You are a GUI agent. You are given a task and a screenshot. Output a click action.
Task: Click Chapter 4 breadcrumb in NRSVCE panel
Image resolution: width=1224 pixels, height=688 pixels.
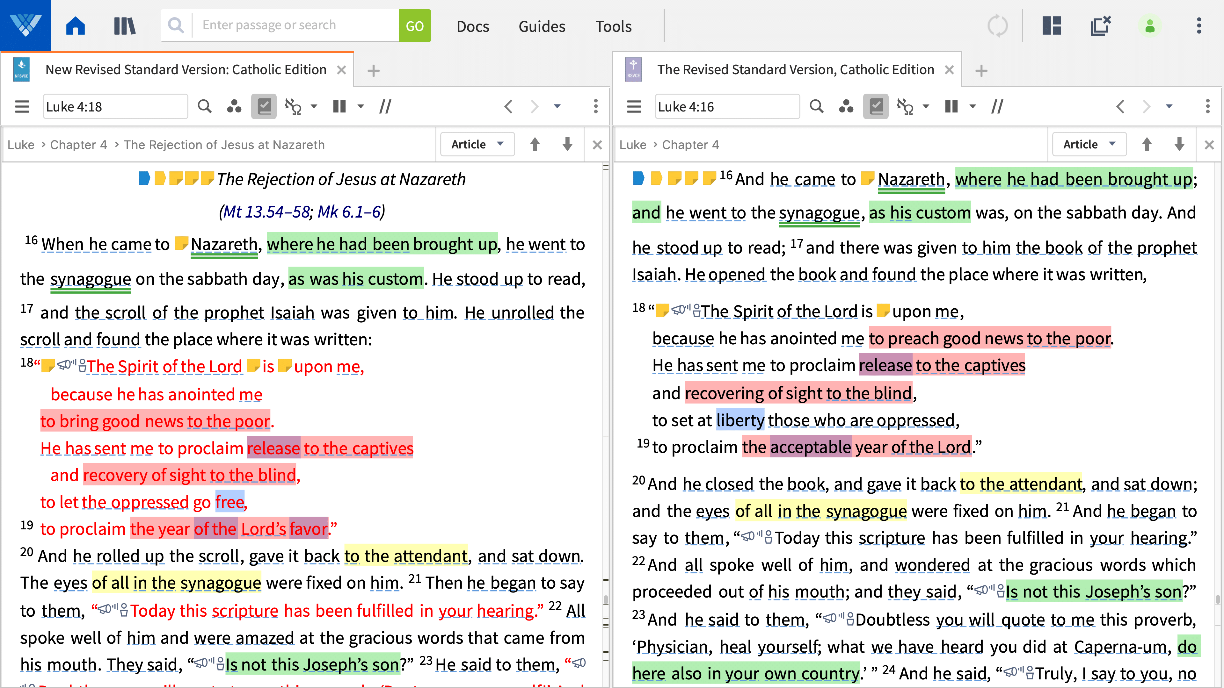[x=78, y=144]
